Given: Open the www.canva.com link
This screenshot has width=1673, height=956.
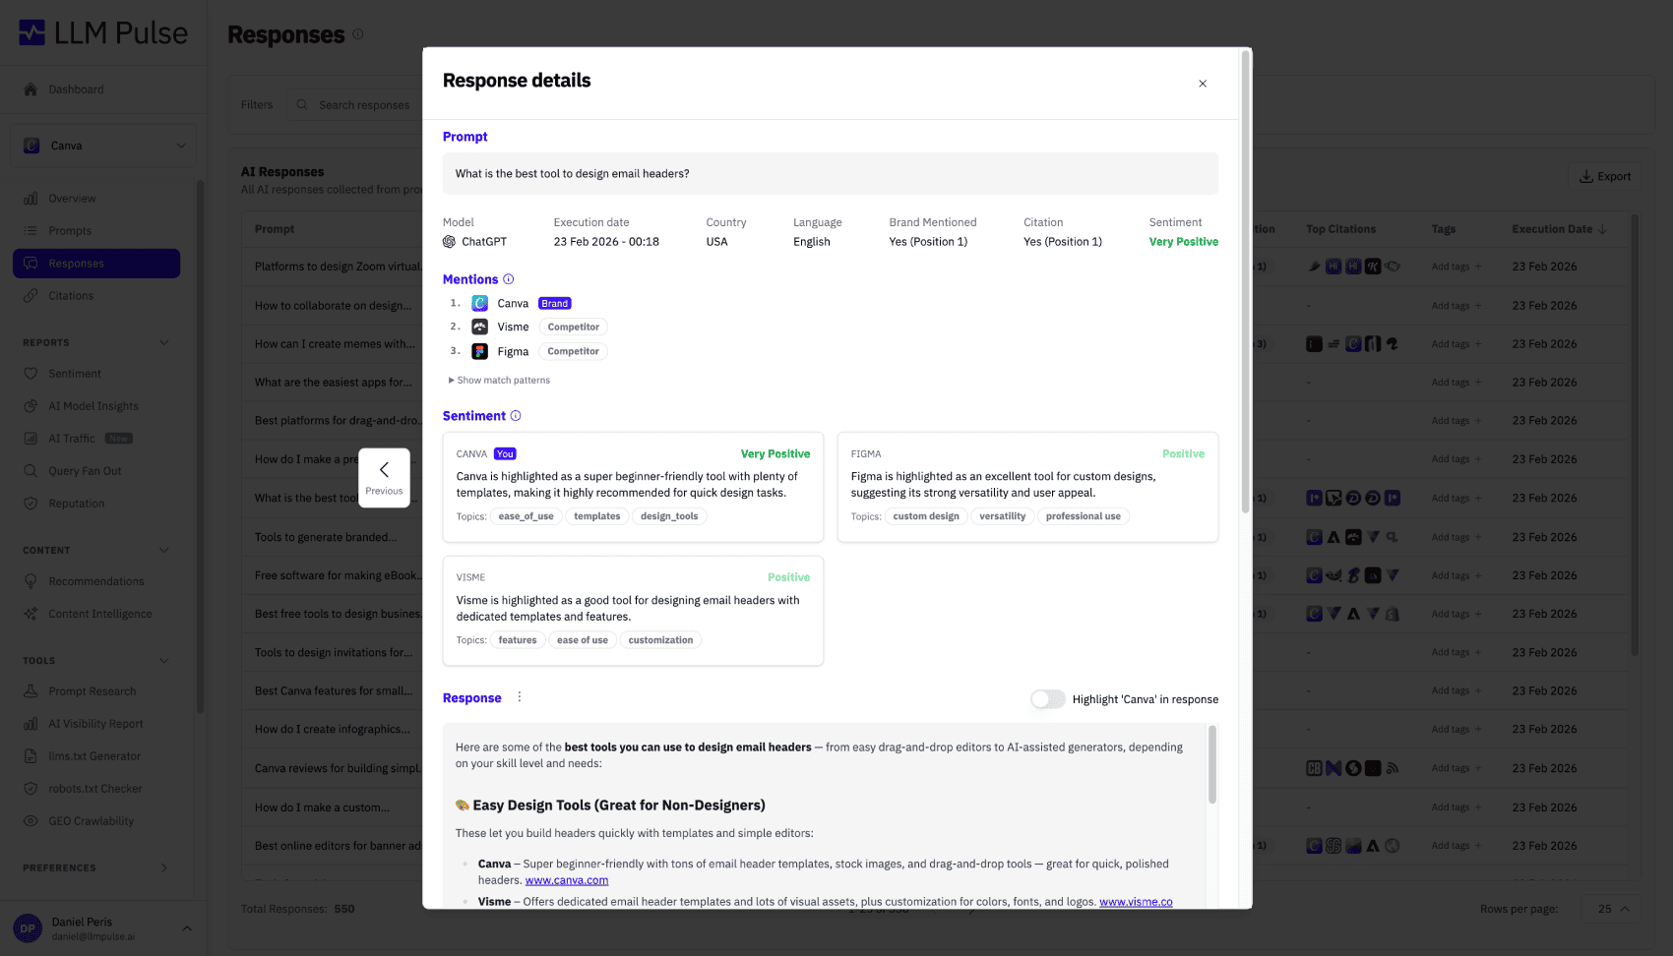Looking at the screenshot, I should pos(567,880).
